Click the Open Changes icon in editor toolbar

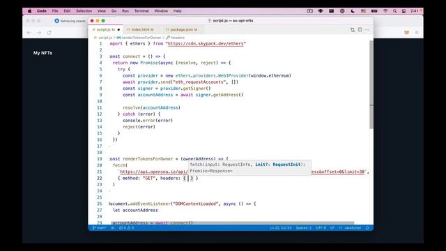pyautogui.click(x=353, y=29)
